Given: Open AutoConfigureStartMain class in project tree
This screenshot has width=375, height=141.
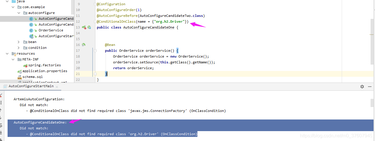Looking at the screenshot, I should 56,36.
